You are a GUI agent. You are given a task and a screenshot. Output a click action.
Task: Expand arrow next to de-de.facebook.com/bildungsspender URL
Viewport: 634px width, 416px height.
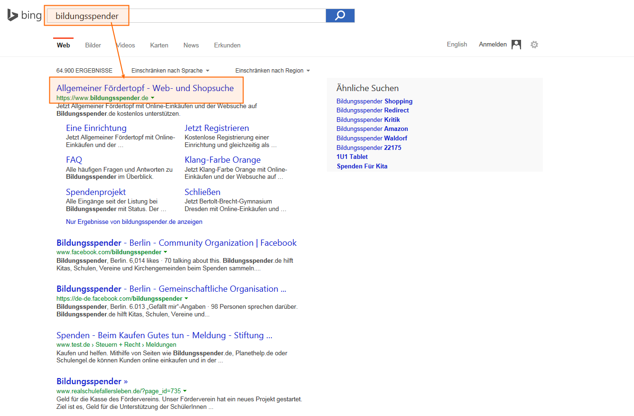point(186,298)
